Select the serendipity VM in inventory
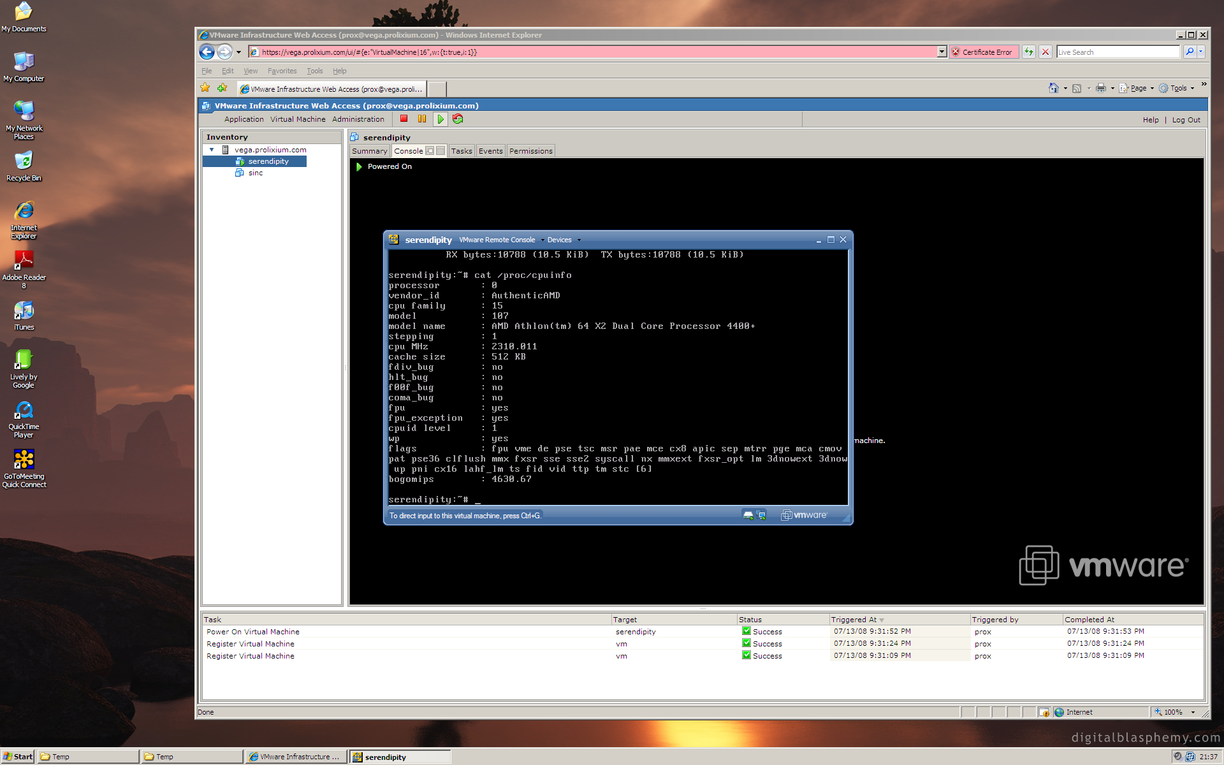 (x=268, y=161)
